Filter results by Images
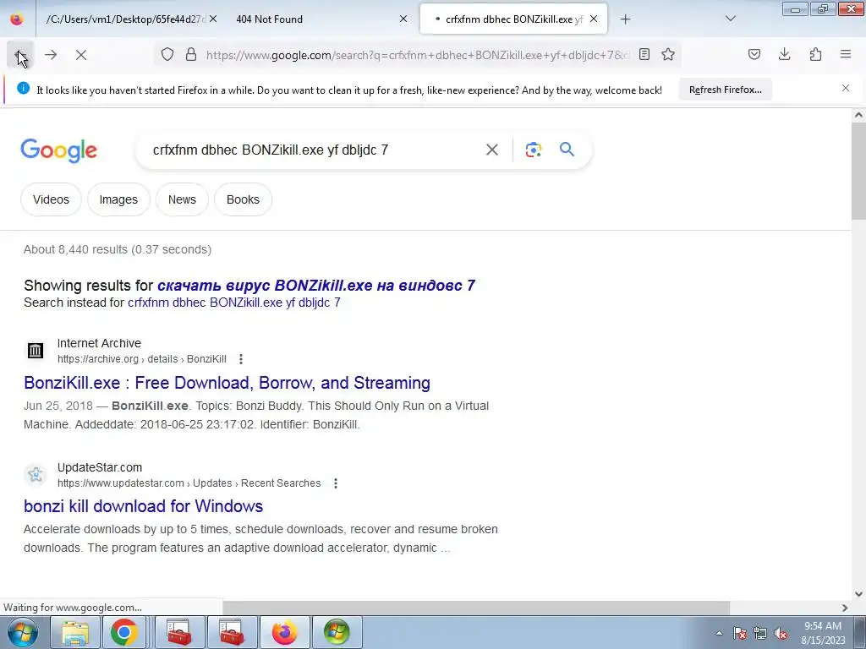Image resolution: width=866 pixels, height=649 pixels. [118, 199]
